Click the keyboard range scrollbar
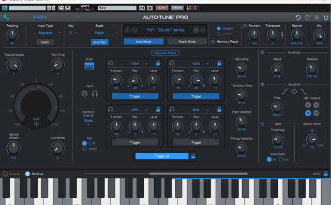331x205 pixels. pyautogui.click(x=199, y=174)
